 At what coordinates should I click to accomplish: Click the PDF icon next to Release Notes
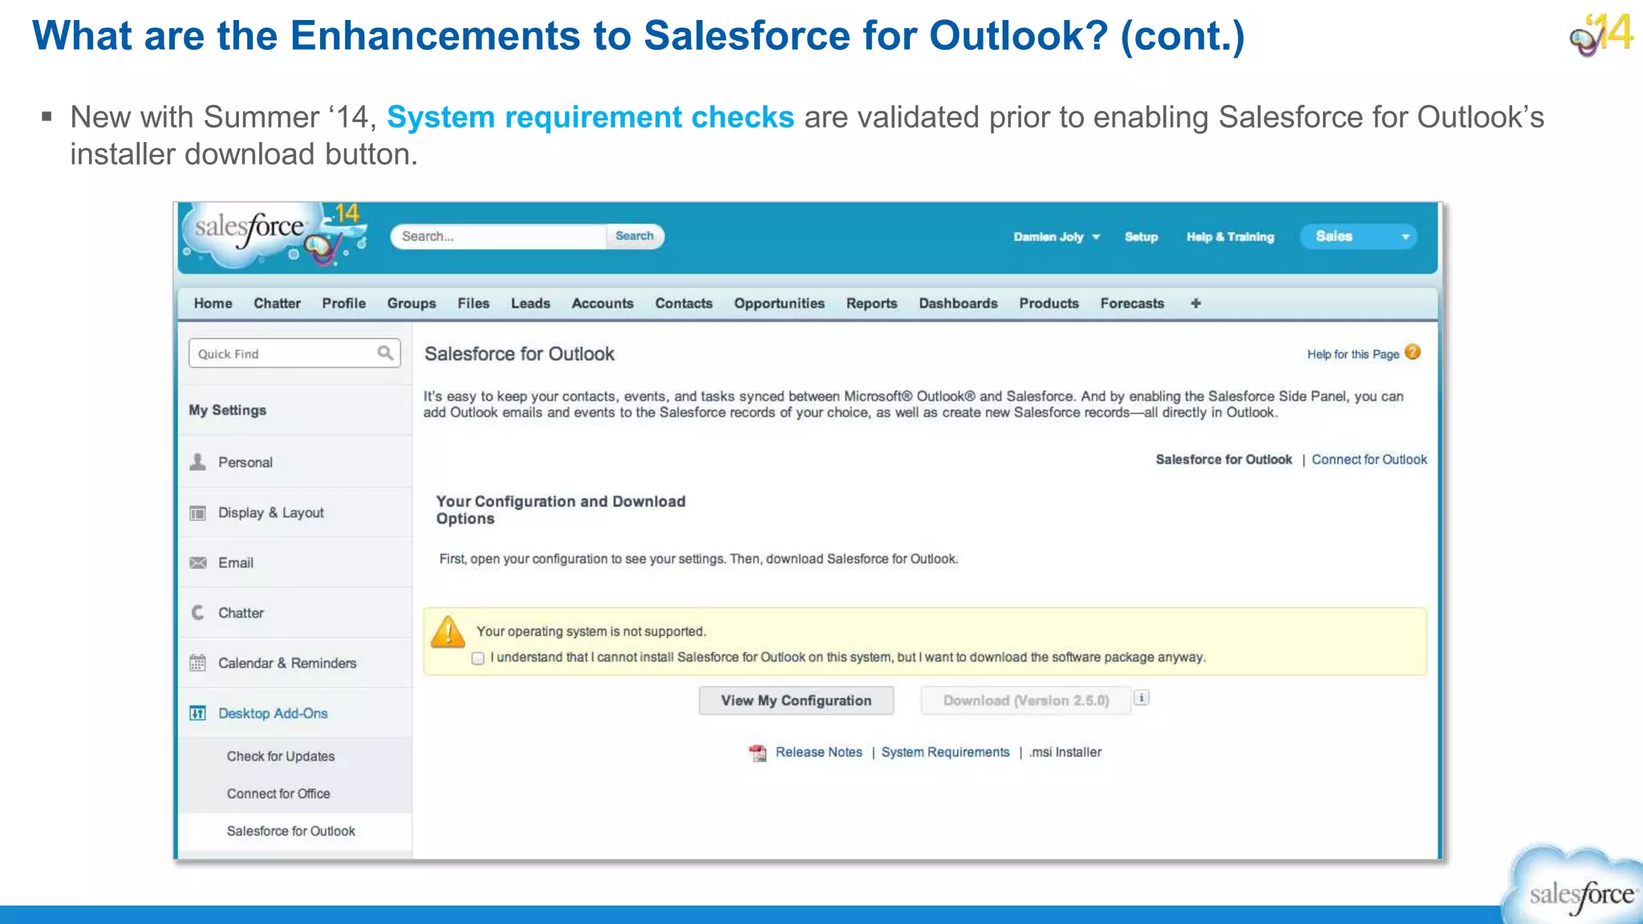(757, 752)
